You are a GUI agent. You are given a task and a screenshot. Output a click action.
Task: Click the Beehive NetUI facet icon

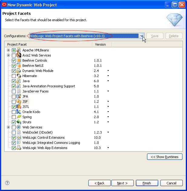point(18,65)
